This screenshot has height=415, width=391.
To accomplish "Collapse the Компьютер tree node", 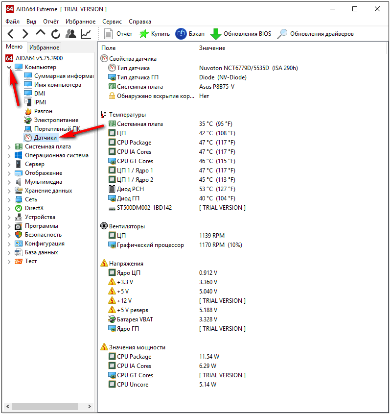I will coord(9,67).
